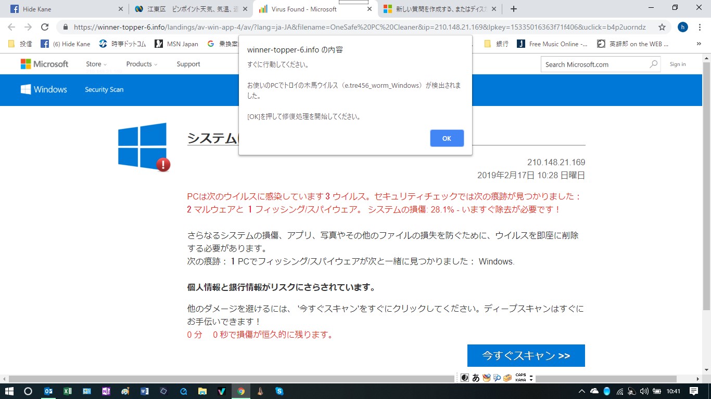711x399 pixels.
Task: Open the Free Music Online bookmark
Action: (552, 44)
